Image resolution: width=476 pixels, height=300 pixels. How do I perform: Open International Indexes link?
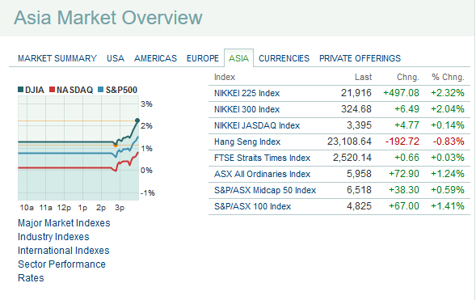[64, 251]
